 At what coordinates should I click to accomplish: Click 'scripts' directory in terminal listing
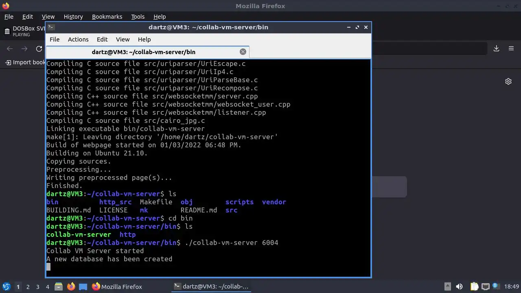click(239, 202)
